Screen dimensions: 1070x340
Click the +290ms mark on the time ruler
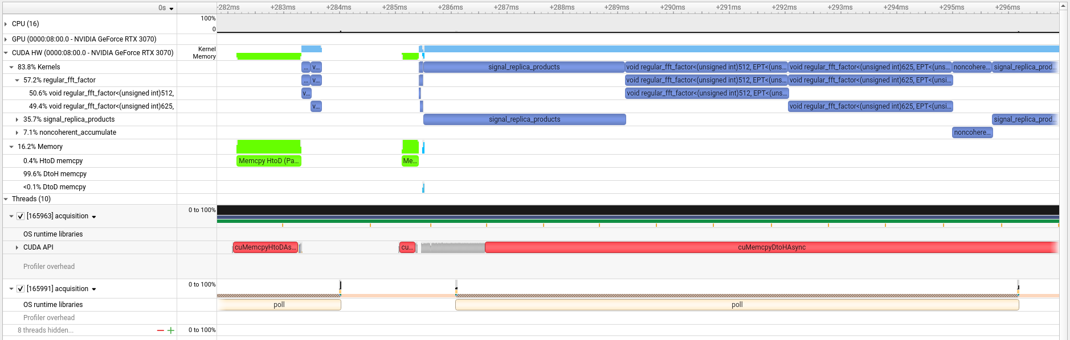click(x=672, y=7)
